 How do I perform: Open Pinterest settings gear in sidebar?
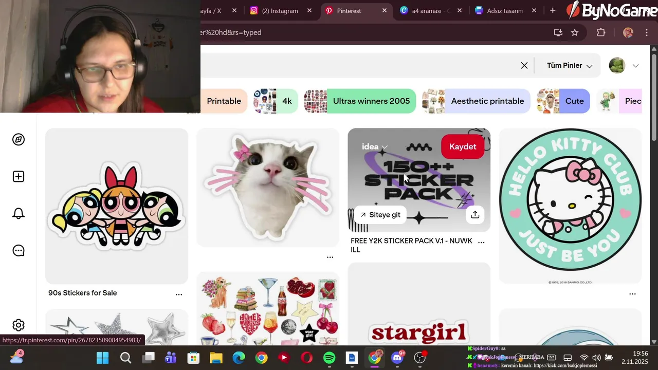point(19,325)
